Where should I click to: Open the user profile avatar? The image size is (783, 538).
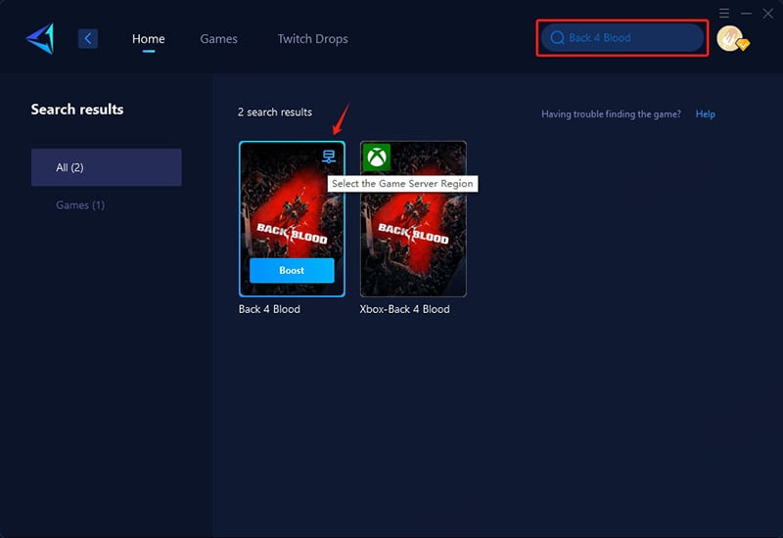click(729, 38)
